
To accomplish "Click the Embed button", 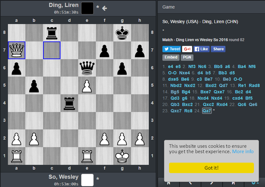I will point(171,57).
